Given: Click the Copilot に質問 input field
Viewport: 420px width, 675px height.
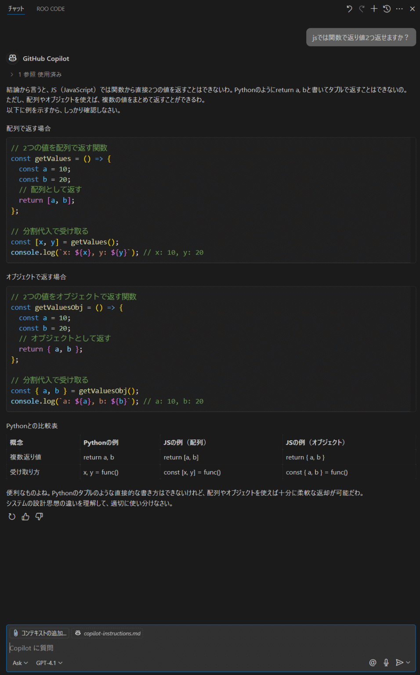Looking at the screenshot, I should click(x=88, y=648).
